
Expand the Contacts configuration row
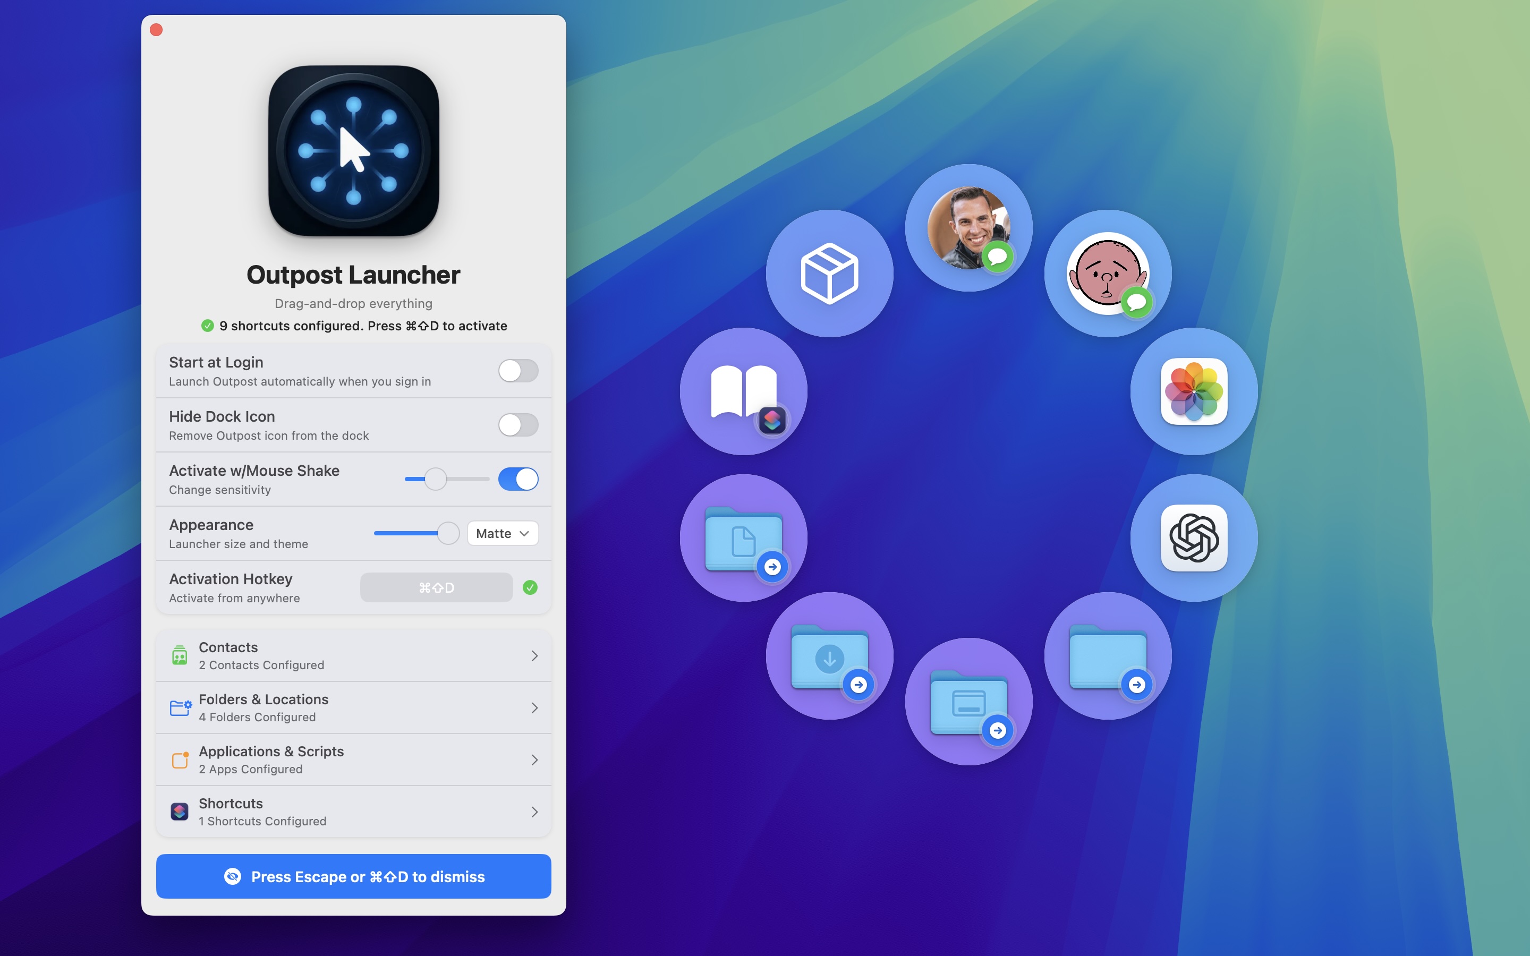(353, 655)
